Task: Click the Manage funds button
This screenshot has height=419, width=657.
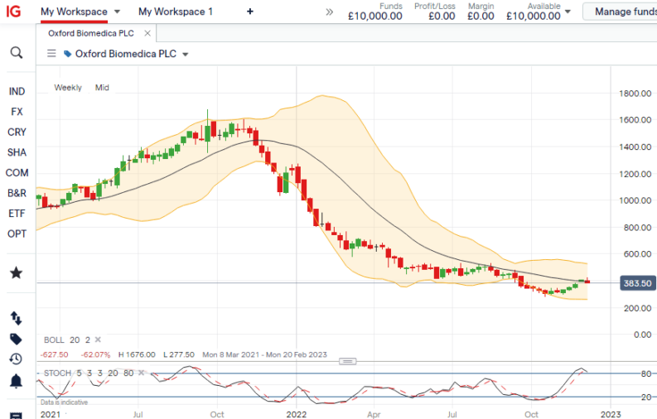Action: [x=621, y=12]
